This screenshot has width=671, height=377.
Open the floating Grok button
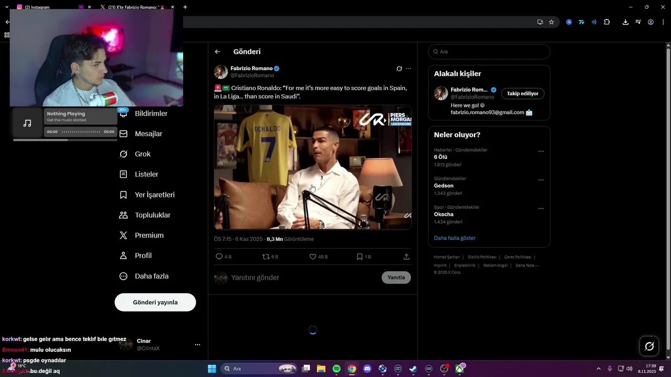(x=649, y=346)
